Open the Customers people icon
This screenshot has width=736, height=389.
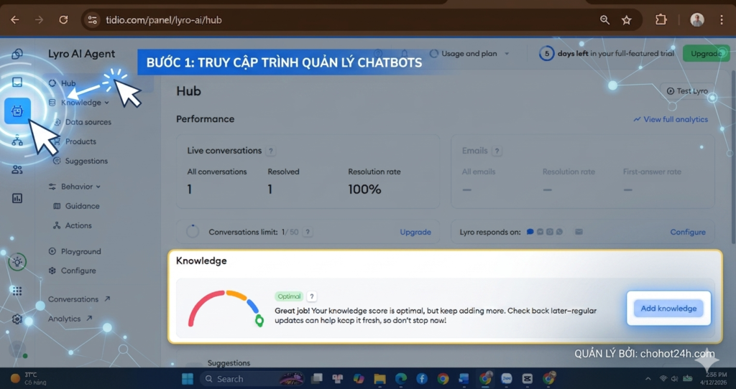(x=17, y=169)
